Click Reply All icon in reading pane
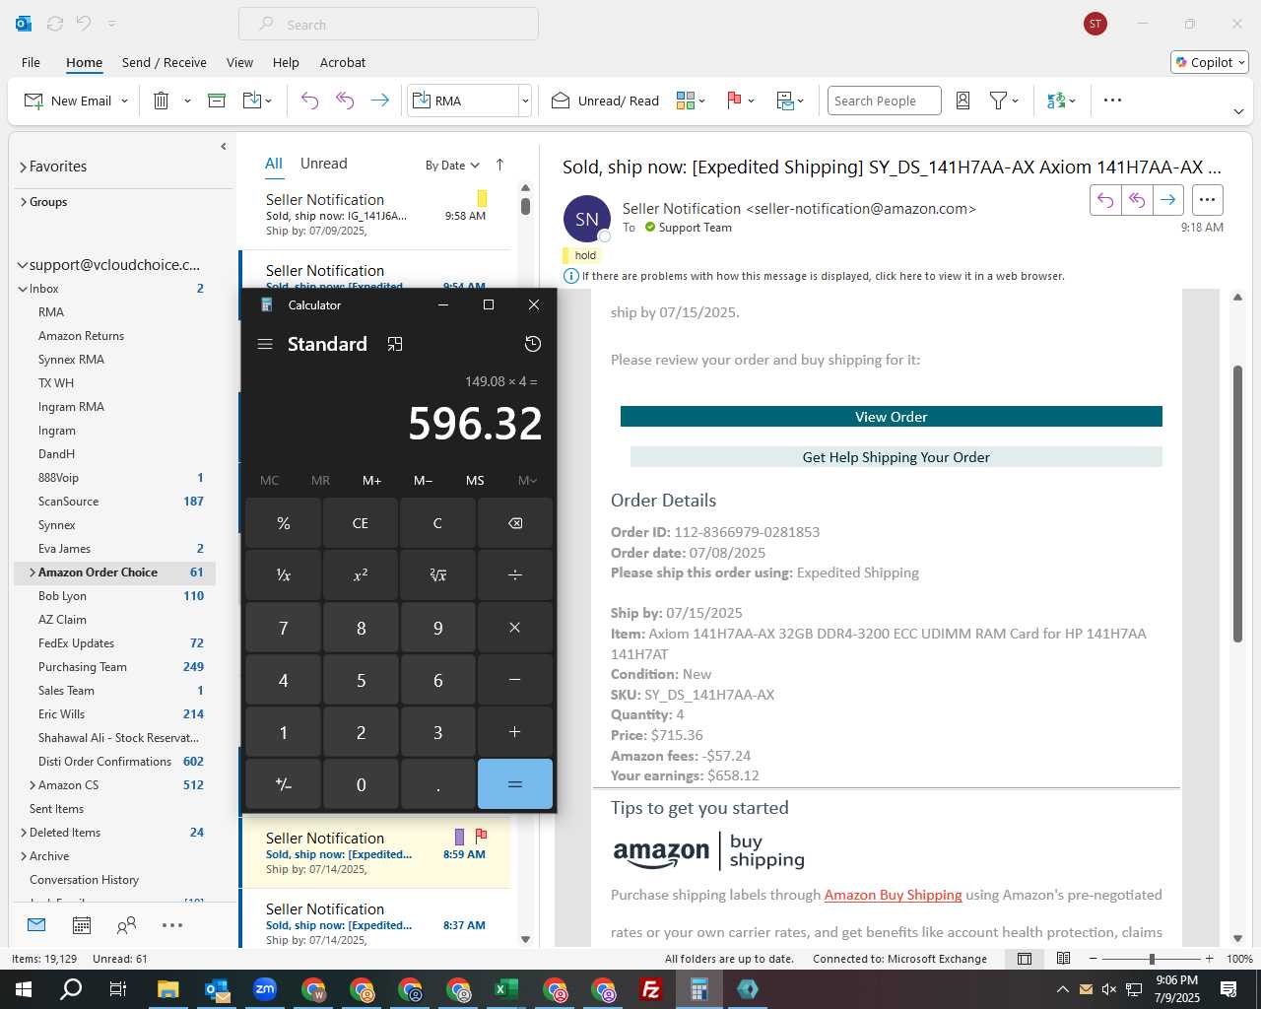Image resolution: width=1261 pixels, height=1009 pixels. [x=1137, y=200]
